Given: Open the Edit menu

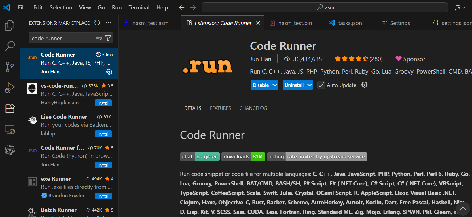Looking at the screenshot, I should tap(38, 7).
